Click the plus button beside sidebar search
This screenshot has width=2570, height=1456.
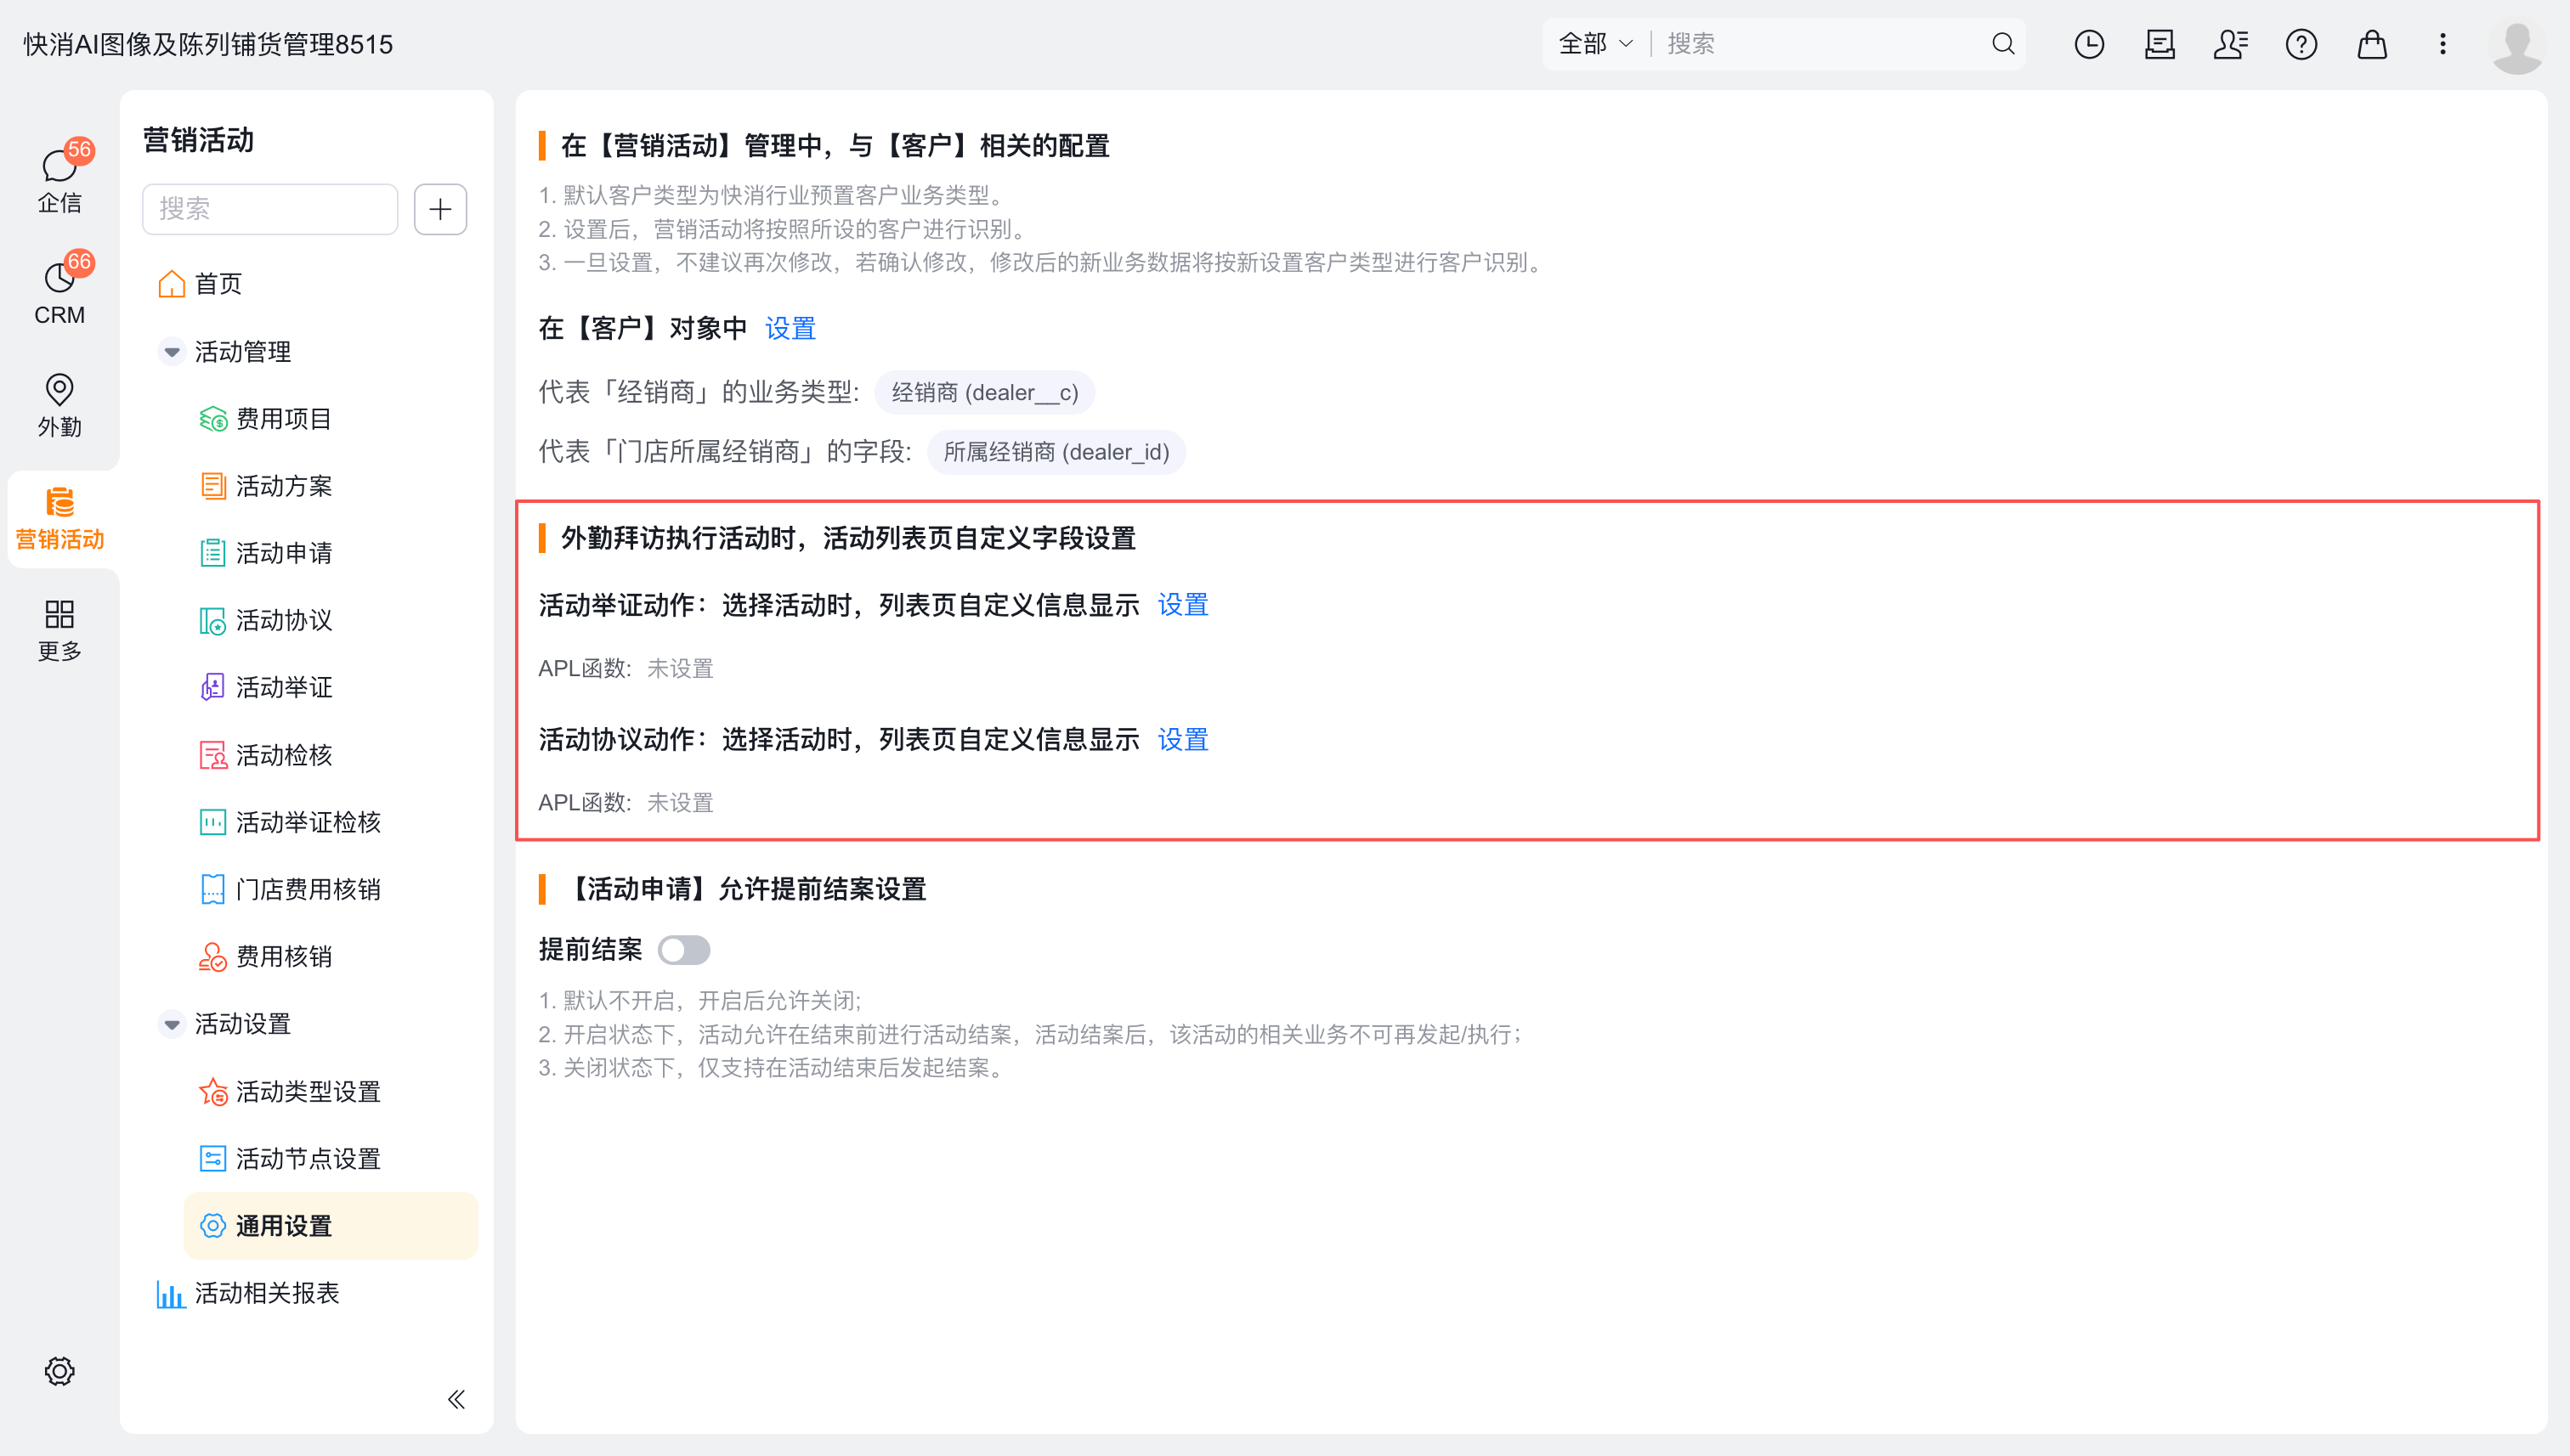click(x=440, y=209)
